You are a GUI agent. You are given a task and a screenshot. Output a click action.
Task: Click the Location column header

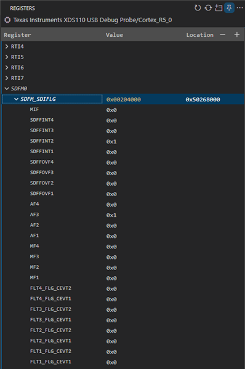200,35
